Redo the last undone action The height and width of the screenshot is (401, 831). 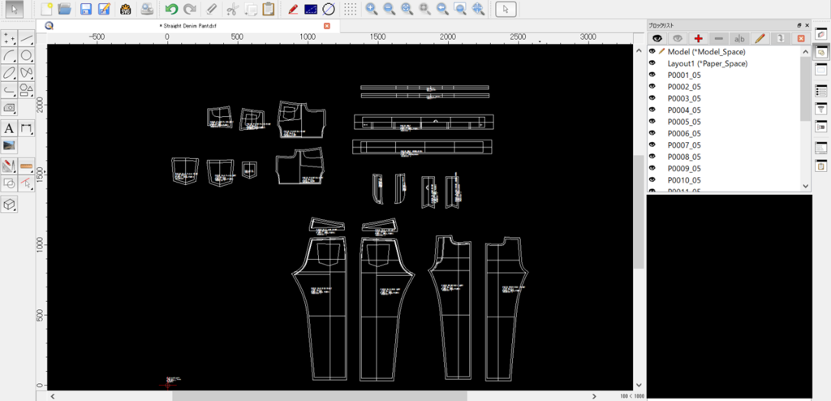pyautogui.click(x=189, y=8)
